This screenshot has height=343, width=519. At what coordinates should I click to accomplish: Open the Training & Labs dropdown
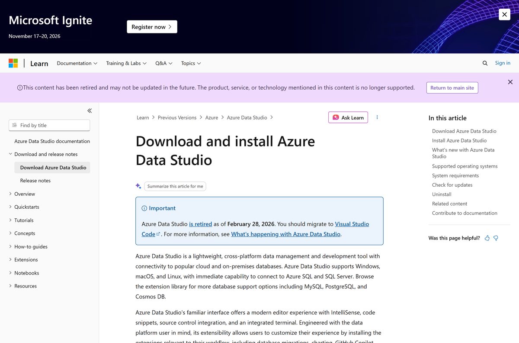(126, 63)
